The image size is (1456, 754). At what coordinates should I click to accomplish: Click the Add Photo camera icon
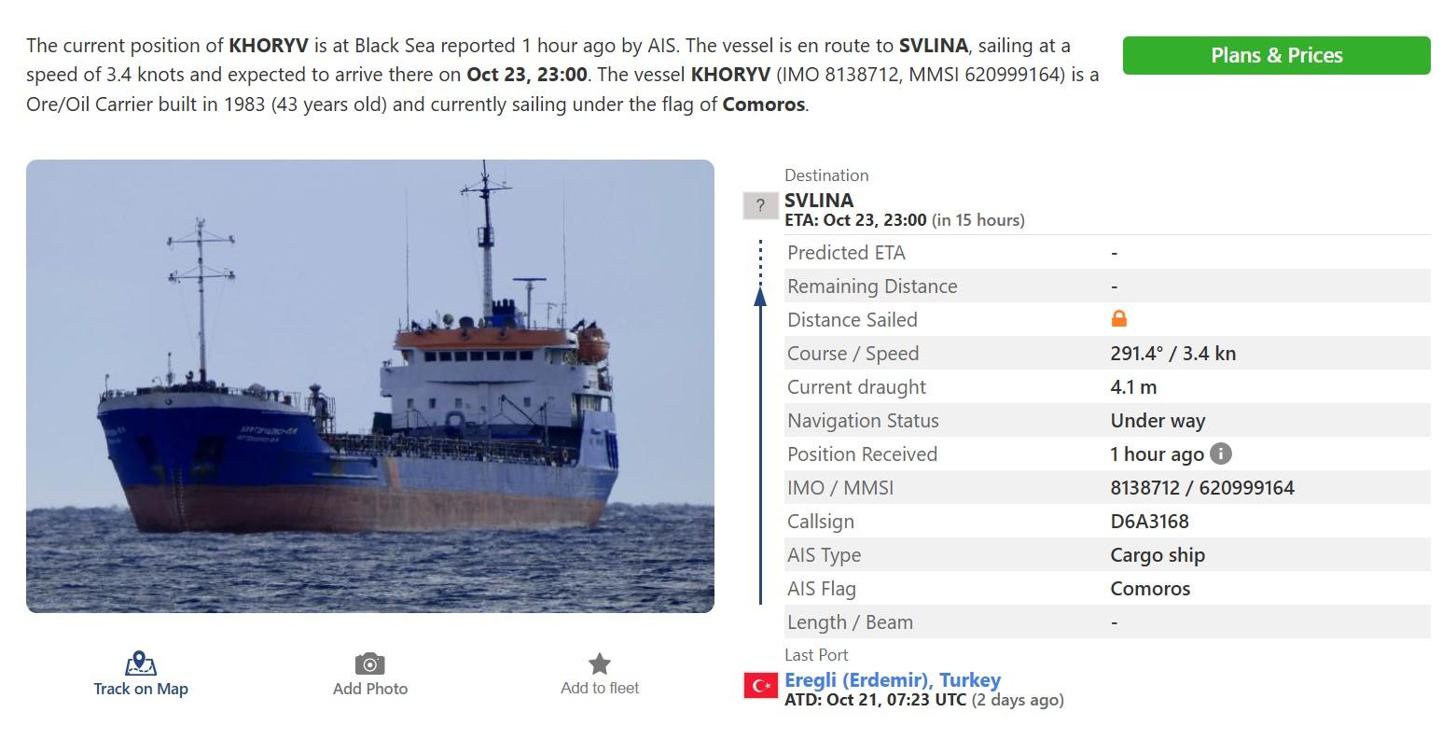(370, 664)
